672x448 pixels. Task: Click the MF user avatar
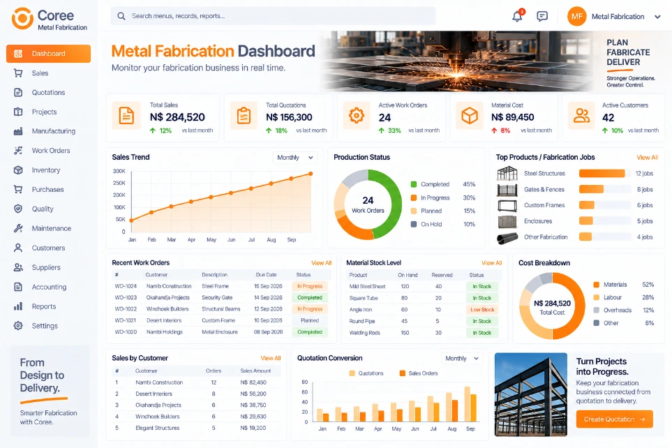pos(577,16)
